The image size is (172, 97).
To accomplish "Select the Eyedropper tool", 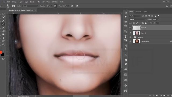I will coord(3,21).
